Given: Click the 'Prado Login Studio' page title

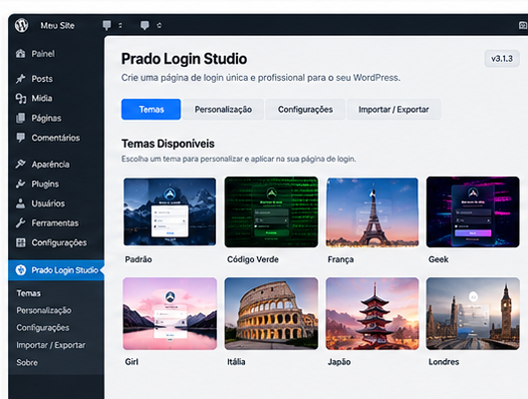Looking at the screenshot, I should click(x=184, y=59).
